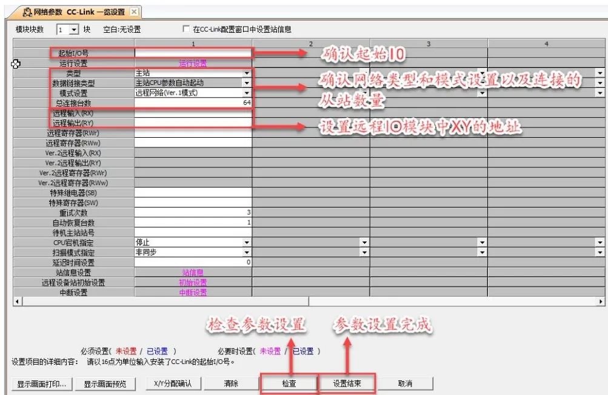Expand the 模式设置 dropdown showing 远程网络
This screenshot has width=608, height=395.
point(247,93)
